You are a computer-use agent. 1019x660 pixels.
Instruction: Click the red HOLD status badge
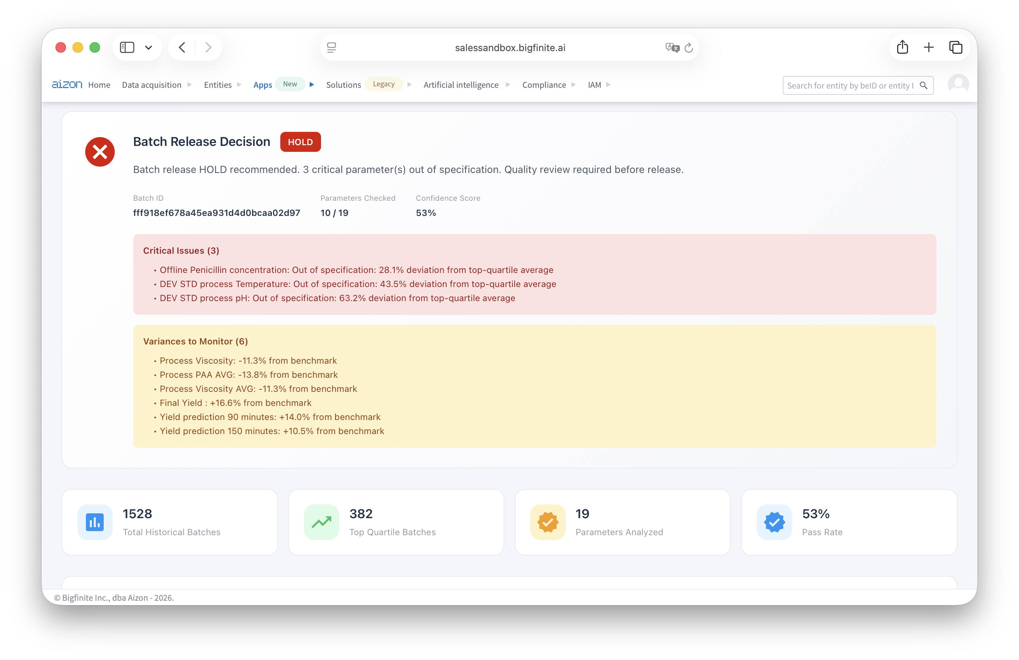[x=300, y=142]
